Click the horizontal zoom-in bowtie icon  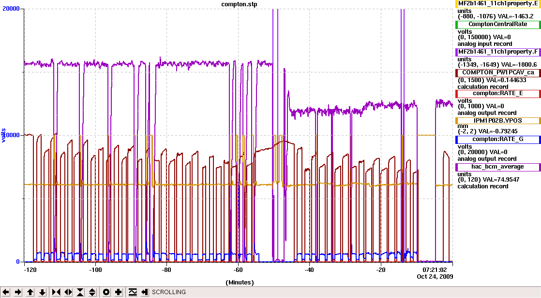coord(56,292)
